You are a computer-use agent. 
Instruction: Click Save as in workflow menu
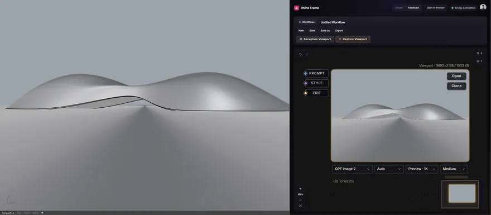325,31
